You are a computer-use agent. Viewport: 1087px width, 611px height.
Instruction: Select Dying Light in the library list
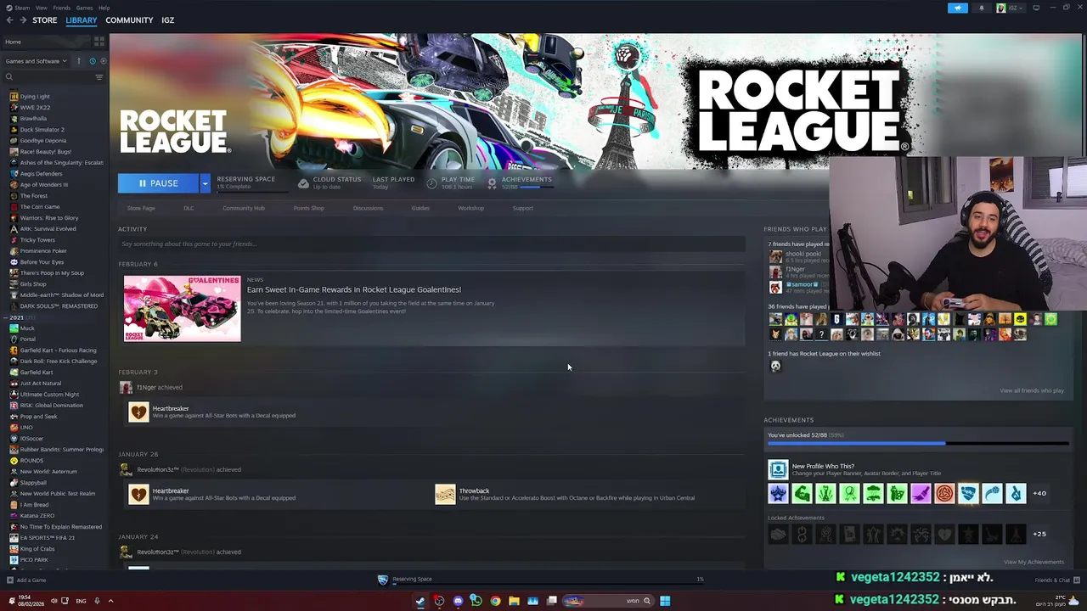pos(35,97)
